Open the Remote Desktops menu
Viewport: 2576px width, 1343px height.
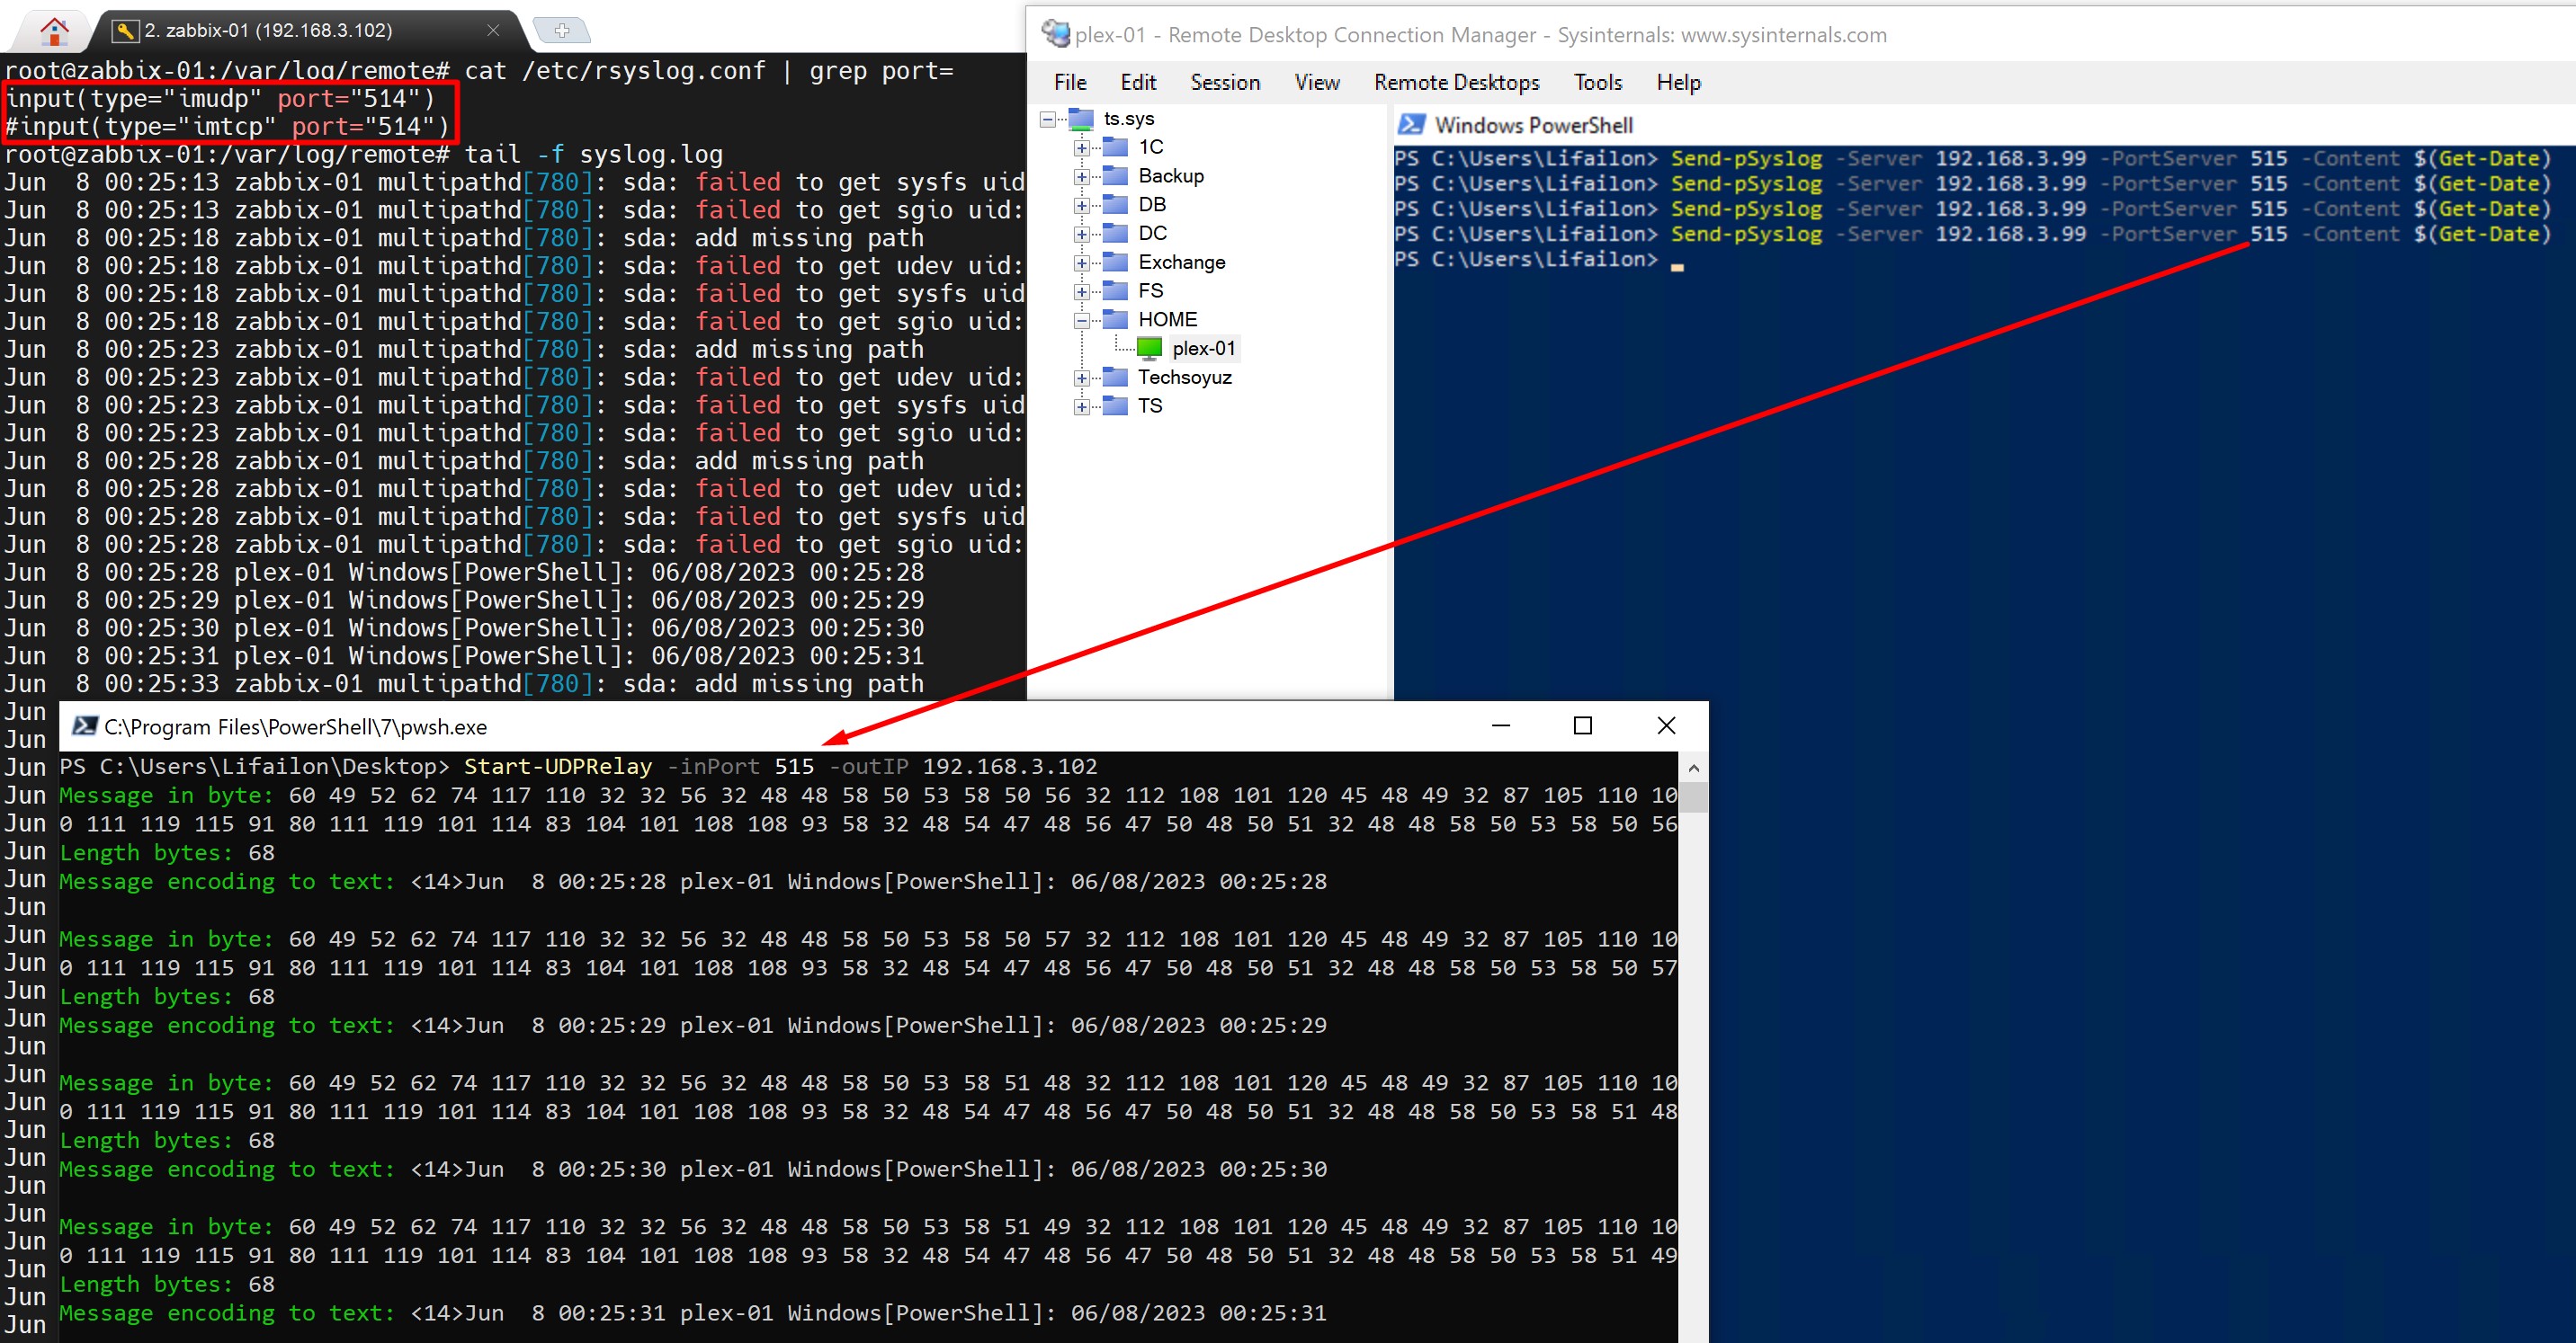(x=1456, y=82)
